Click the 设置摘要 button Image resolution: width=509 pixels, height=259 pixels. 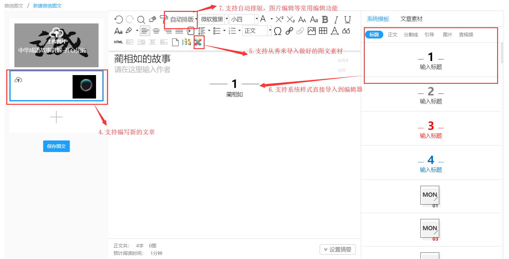338,249
